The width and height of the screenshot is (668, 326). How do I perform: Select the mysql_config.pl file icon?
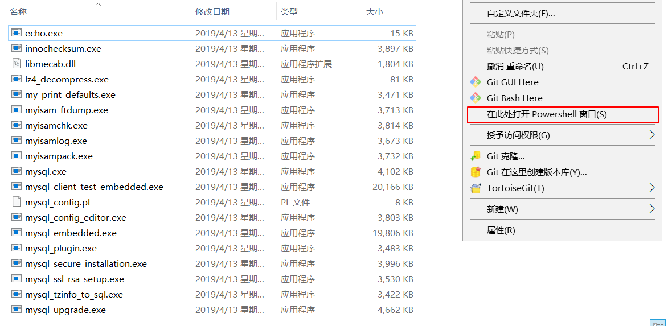[x=17, y=202]
